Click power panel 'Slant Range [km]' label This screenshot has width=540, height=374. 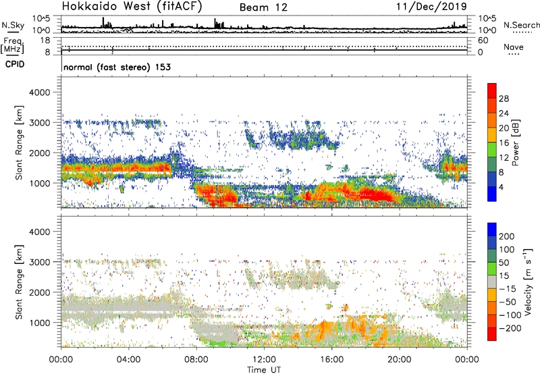[19, 142]
